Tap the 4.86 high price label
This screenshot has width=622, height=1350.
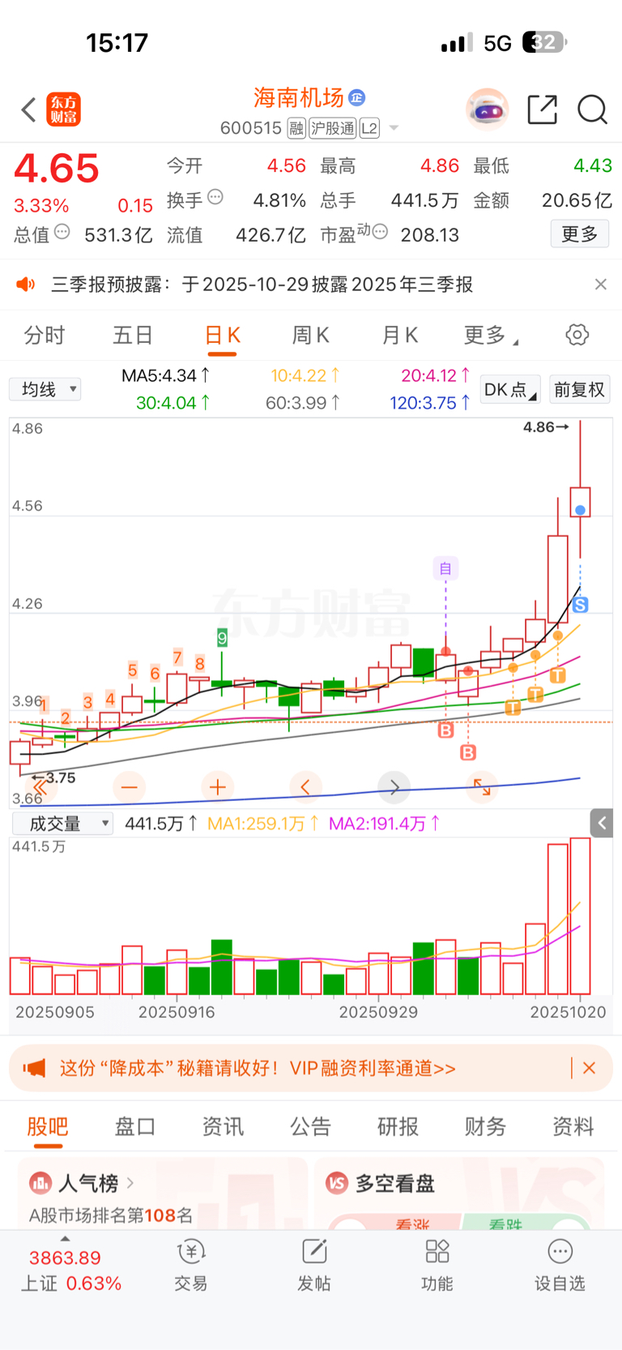[x=546, y=427]
